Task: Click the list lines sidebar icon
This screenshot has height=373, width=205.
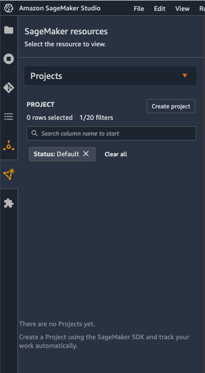Action: [x=9, y=117]
